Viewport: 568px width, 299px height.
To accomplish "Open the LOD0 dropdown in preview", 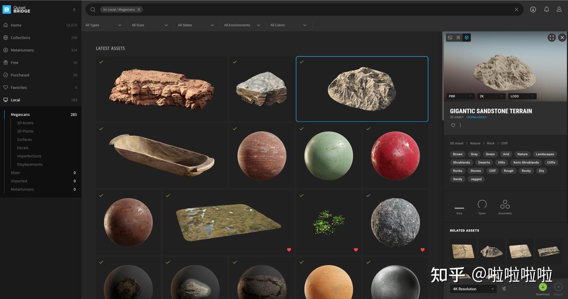I will click(522, 96).
